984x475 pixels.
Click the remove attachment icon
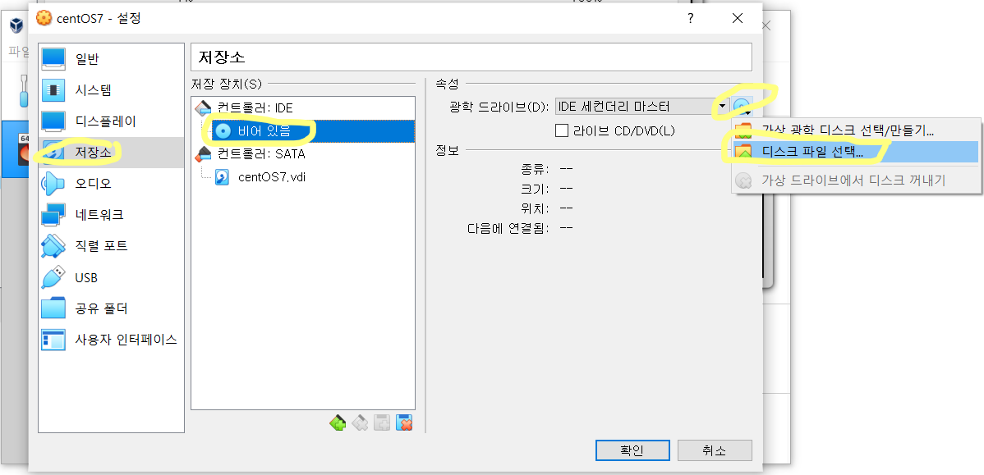coord(403,423)
